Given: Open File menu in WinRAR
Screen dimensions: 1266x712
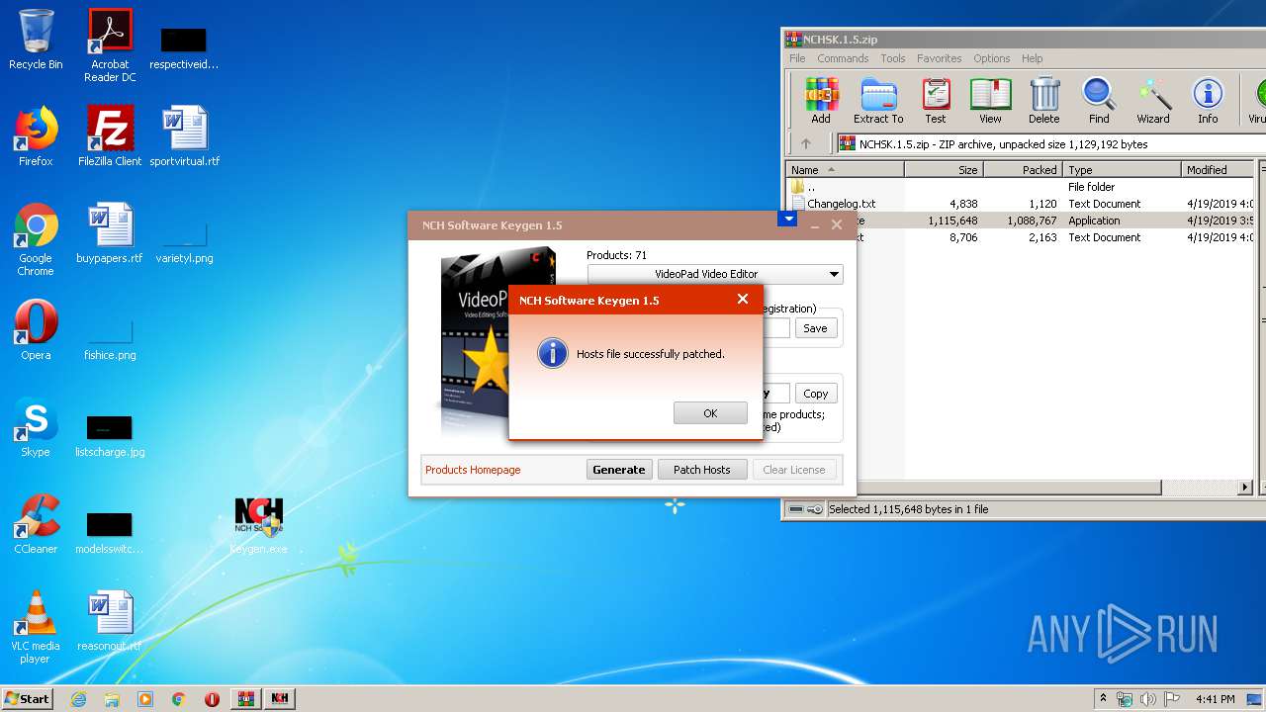Looking at the screenshot, I should (797, 58).
